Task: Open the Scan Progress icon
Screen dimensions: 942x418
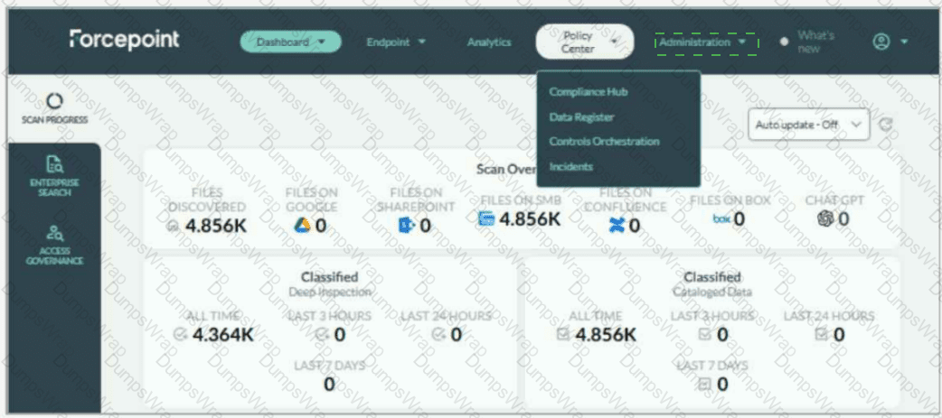Action: [x=54, y=101]
